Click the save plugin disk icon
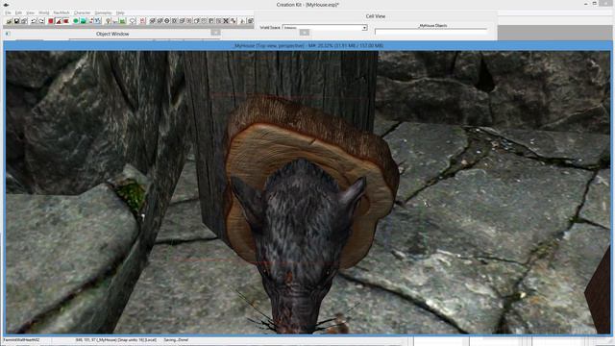The width and height of the screenshot is (615, 346). coord(17,21)
